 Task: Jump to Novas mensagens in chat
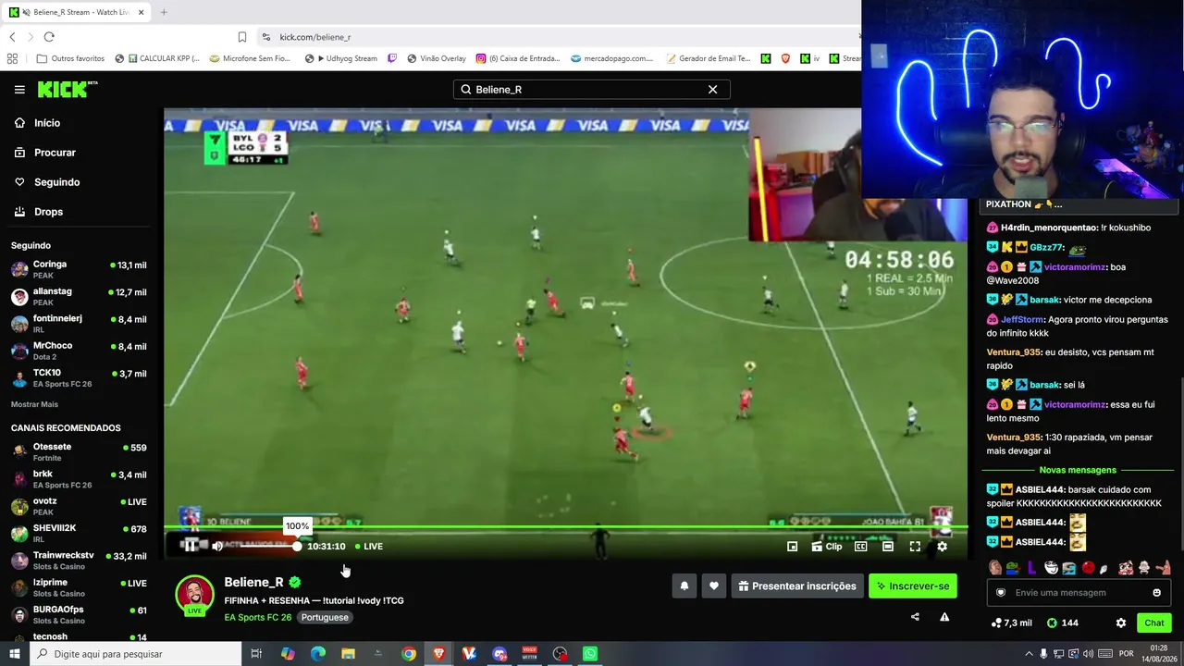point(1078,470)
